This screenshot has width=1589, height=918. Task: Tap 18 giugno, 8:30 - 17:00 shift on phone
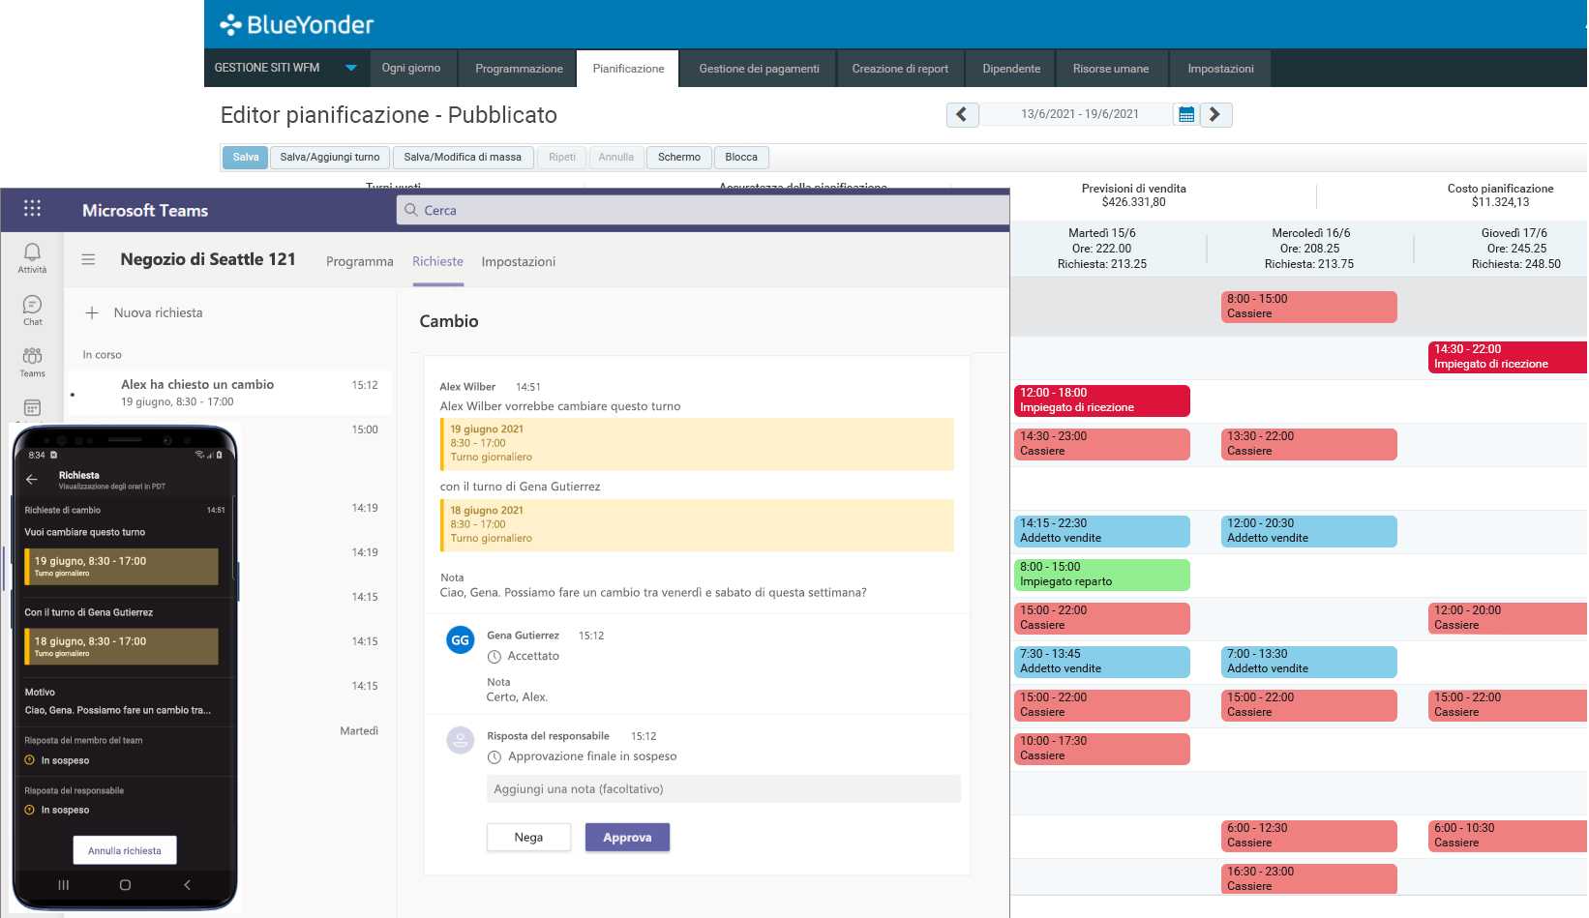pyautogui.click(x=122, y=647)
